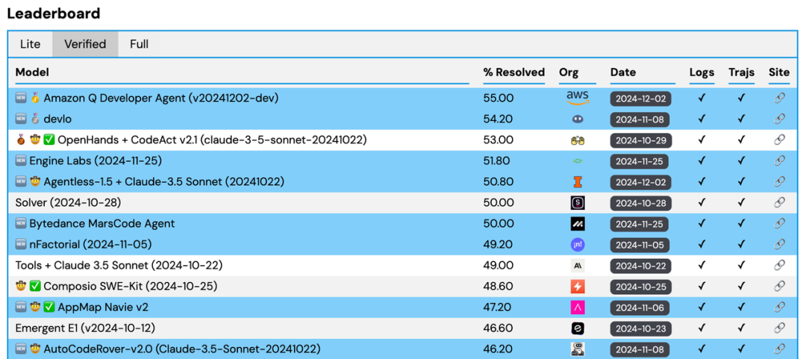Click the Site column header
The width and height of the screenshot is (806, 359).
point(779,72)
